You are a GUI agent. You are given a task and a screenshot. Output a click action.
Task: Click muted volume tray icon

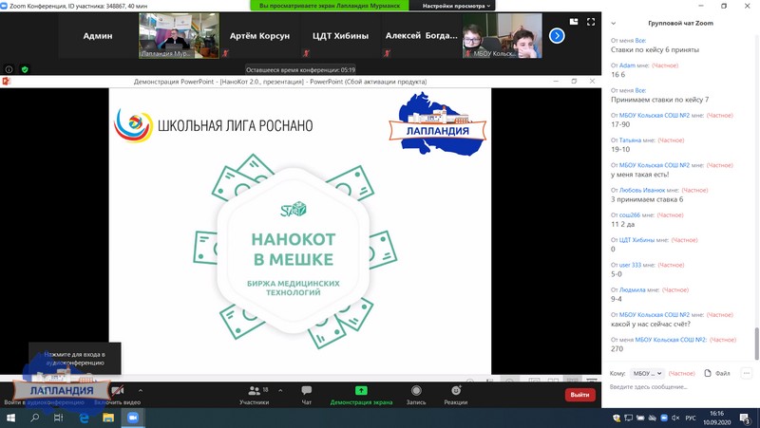(675, 418)
